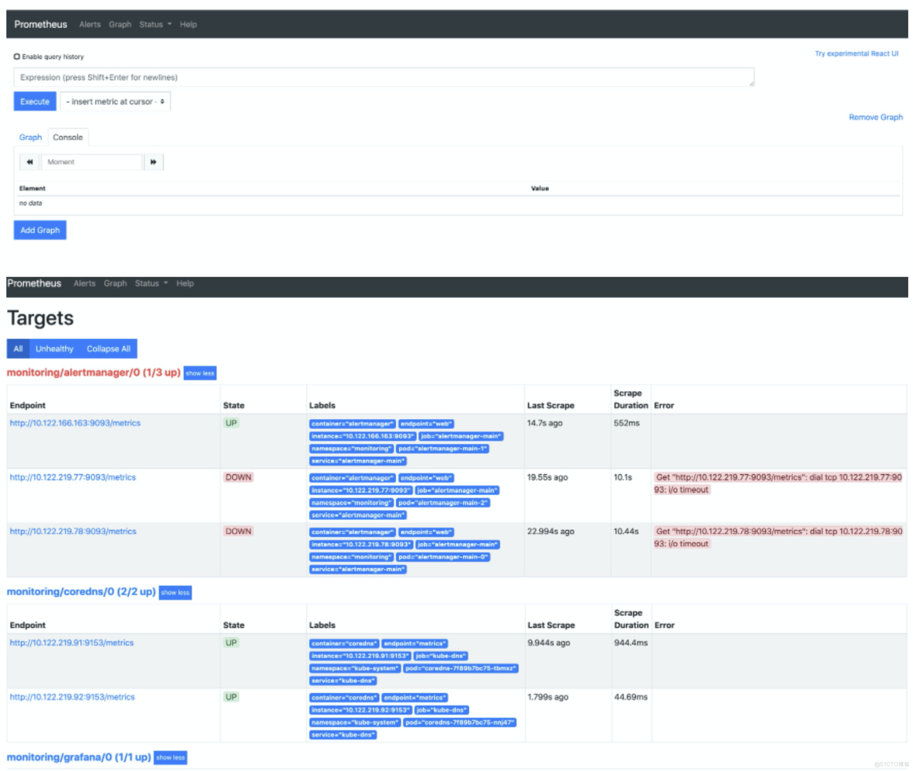
Task: Open the insert metric at cursor dropdown
Action: tap(115, 101)
